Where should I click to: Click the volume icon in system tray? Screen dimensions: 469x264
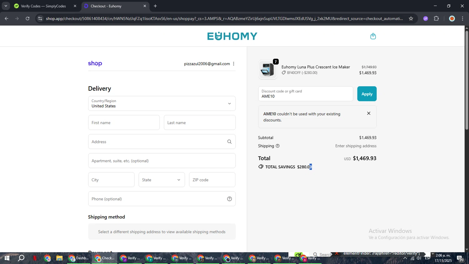(419, 258)
